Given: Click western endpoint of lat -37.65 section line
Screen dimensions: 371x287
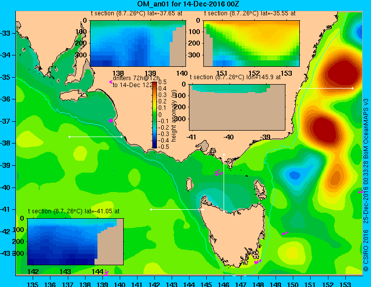Looking at the screenshot, I should tap(69, 137).
